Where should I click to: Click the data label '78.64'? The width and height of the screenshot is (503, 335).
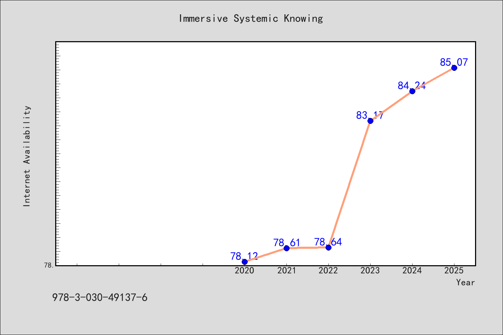tap(328, 242)
